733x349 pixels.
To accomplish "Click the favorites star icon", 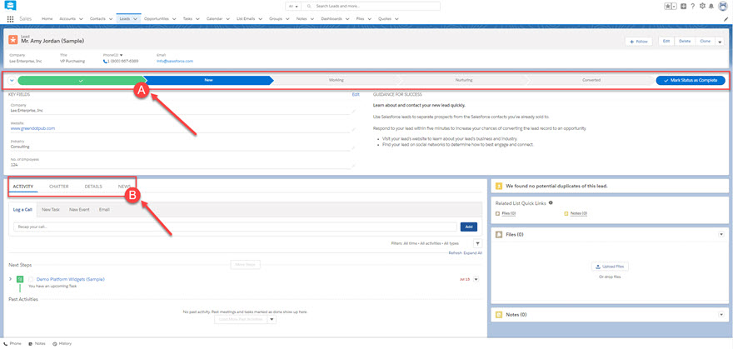I will pyautogui.click(x=668, y=6).
